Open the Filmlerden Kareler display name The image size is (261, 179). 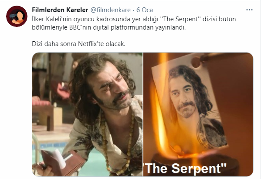click(x=60, y=10)
